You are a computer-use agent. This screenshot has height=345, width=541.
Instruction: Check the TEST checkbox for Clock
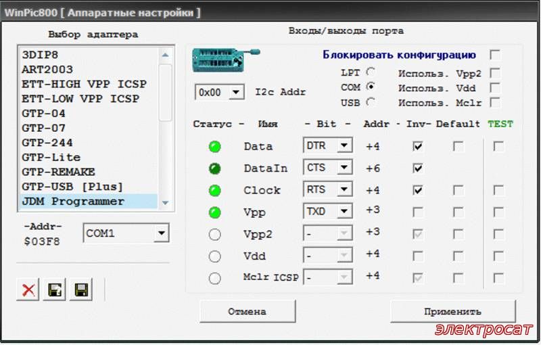tap(498, 190)
